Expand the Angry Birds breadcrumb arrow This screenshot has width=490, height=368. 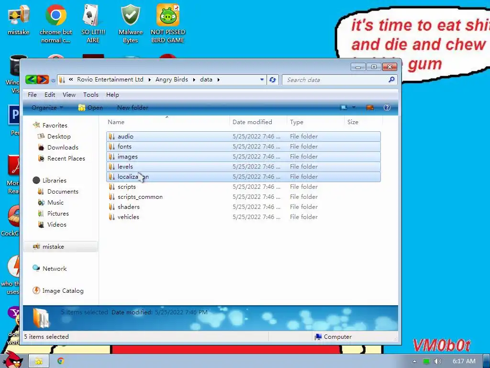(x=194, y=80)
